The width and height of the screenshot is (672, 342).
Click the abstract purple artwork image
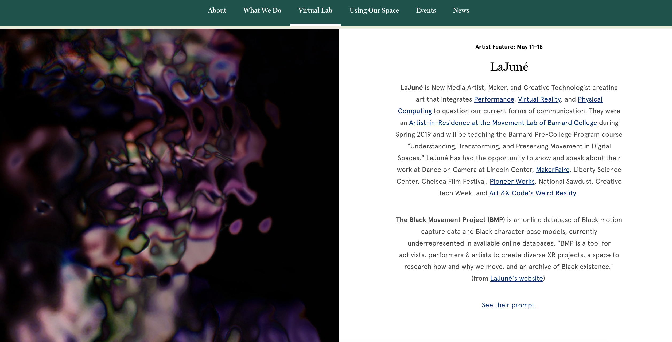(169, 185)
